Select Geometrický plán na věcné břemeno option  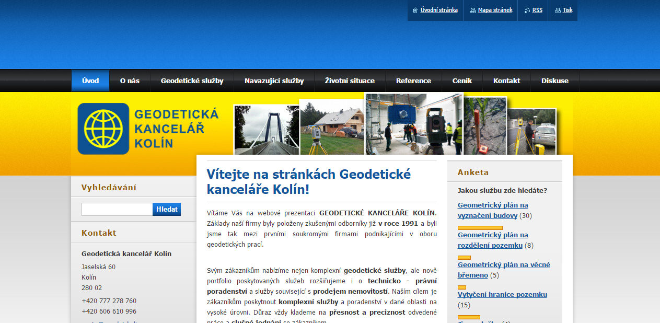point(504,270)
